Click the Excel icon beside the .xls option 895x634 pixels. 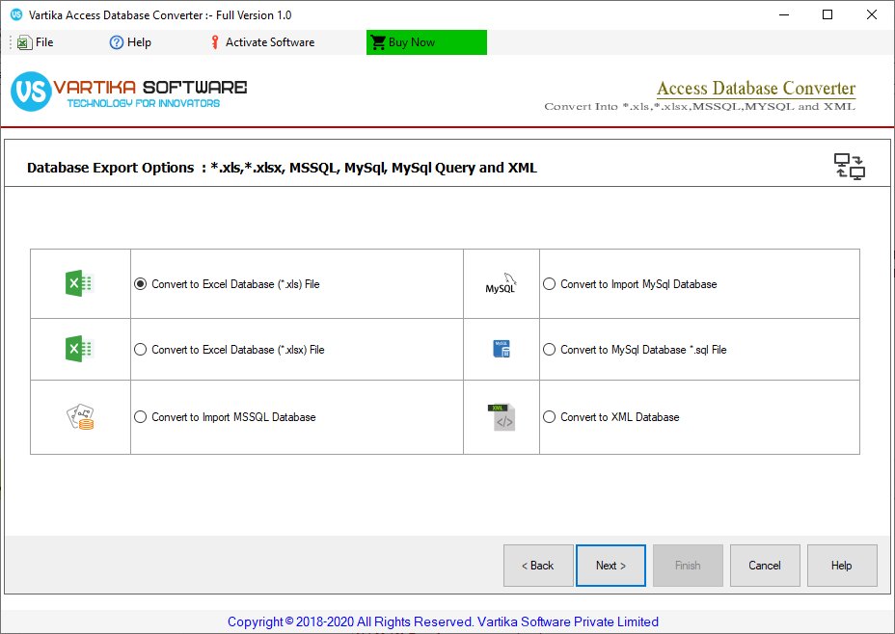point(79,283)
